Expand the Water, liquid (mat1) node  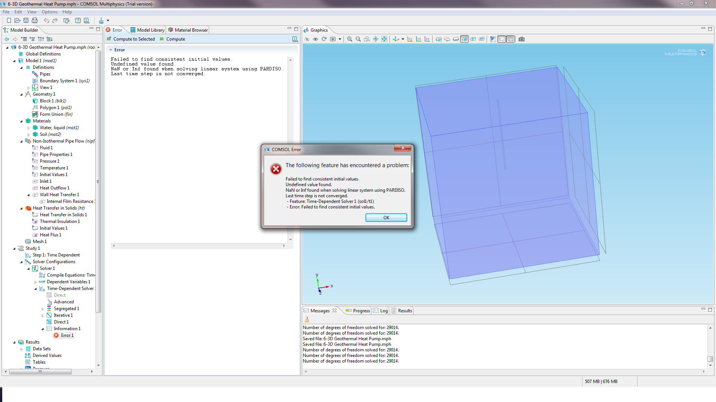(x=28, y=128)
